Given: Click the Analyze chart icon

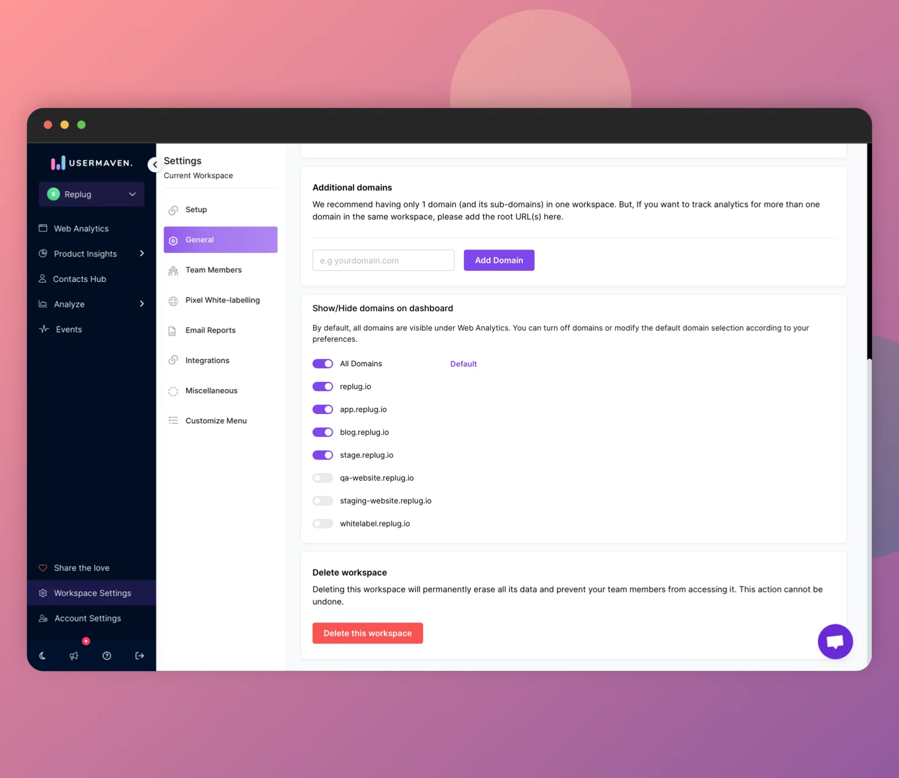Looking at the screenshot, I should 43,304.
